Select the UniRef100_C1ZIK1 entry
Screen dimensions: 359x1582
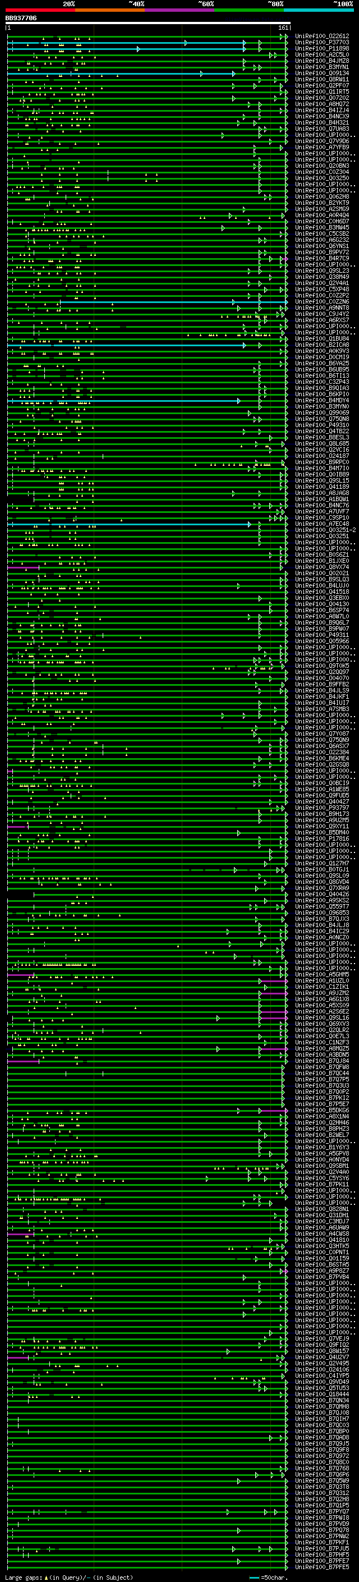click(x=322, y=987)
